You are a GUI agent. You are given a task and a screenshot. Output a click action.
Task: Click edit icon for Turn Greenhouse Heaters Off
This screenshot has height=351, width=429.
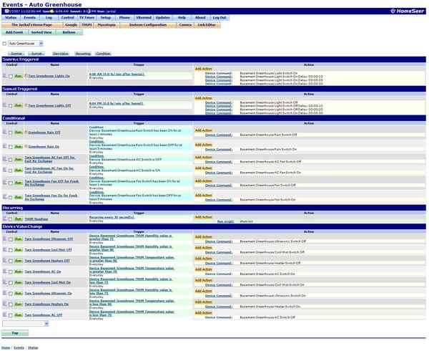coord(5,260)
